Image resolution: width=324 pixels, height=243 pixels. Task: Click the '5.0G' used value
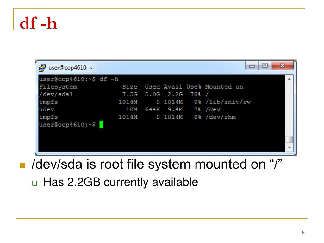[153, 94]
